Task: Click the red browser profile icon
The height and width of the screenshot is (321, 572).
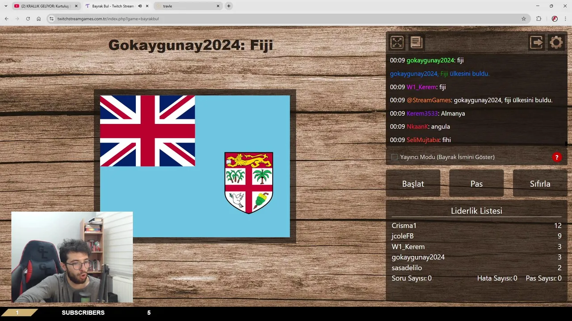Action: pos(555,19)
